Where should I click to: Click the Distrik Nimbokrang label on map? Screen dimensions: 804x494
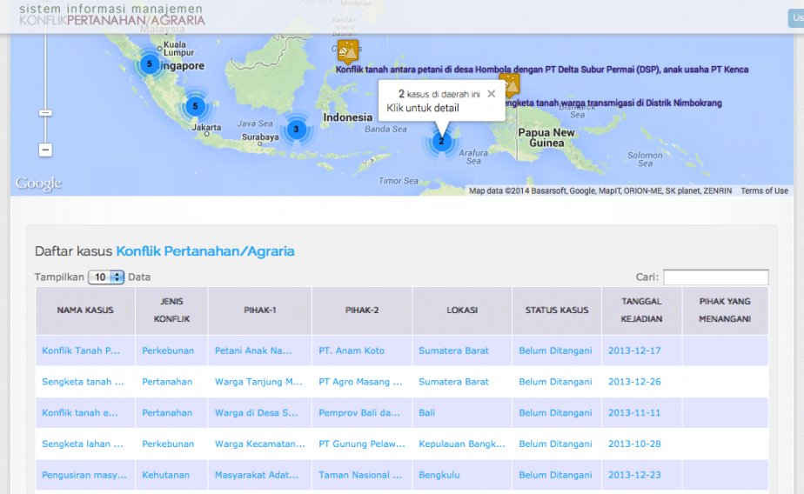coord(613,103)
